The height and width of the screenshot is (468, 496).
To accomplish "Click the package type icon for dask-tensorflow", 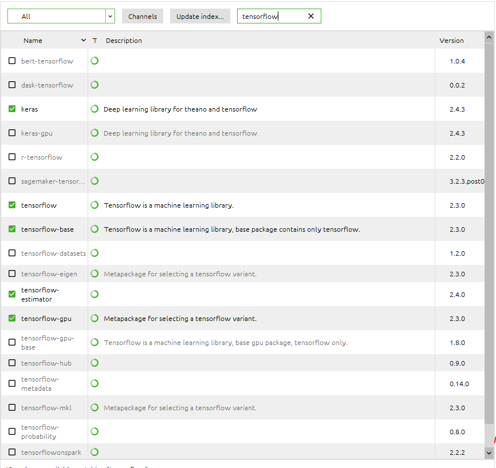I will click(95, 85).
